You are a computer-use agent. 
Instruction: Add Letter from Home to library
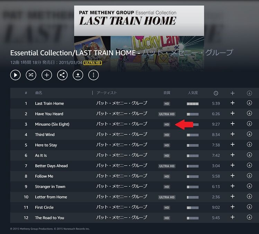pyautogui.click(x=232, y=197)
